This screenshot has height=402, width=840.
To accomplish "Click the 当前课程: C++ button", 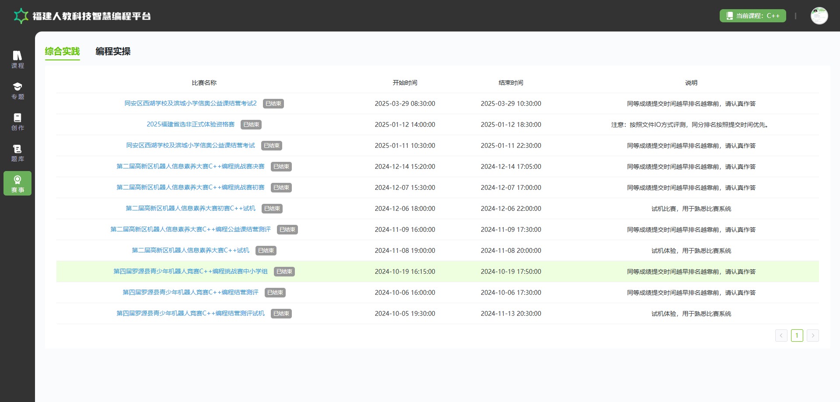I will click(752, 16).
